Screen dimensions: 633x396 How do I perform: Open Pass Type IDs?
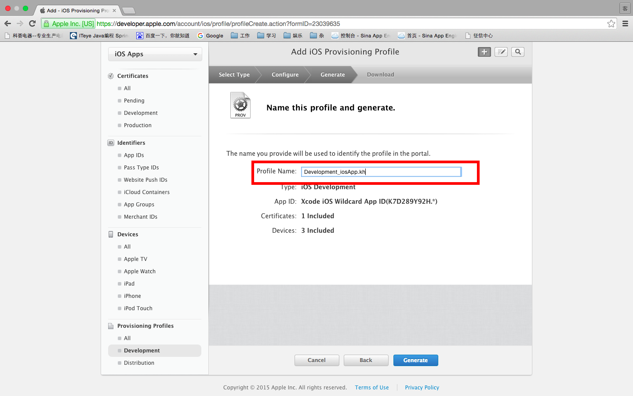pos(141,168)
